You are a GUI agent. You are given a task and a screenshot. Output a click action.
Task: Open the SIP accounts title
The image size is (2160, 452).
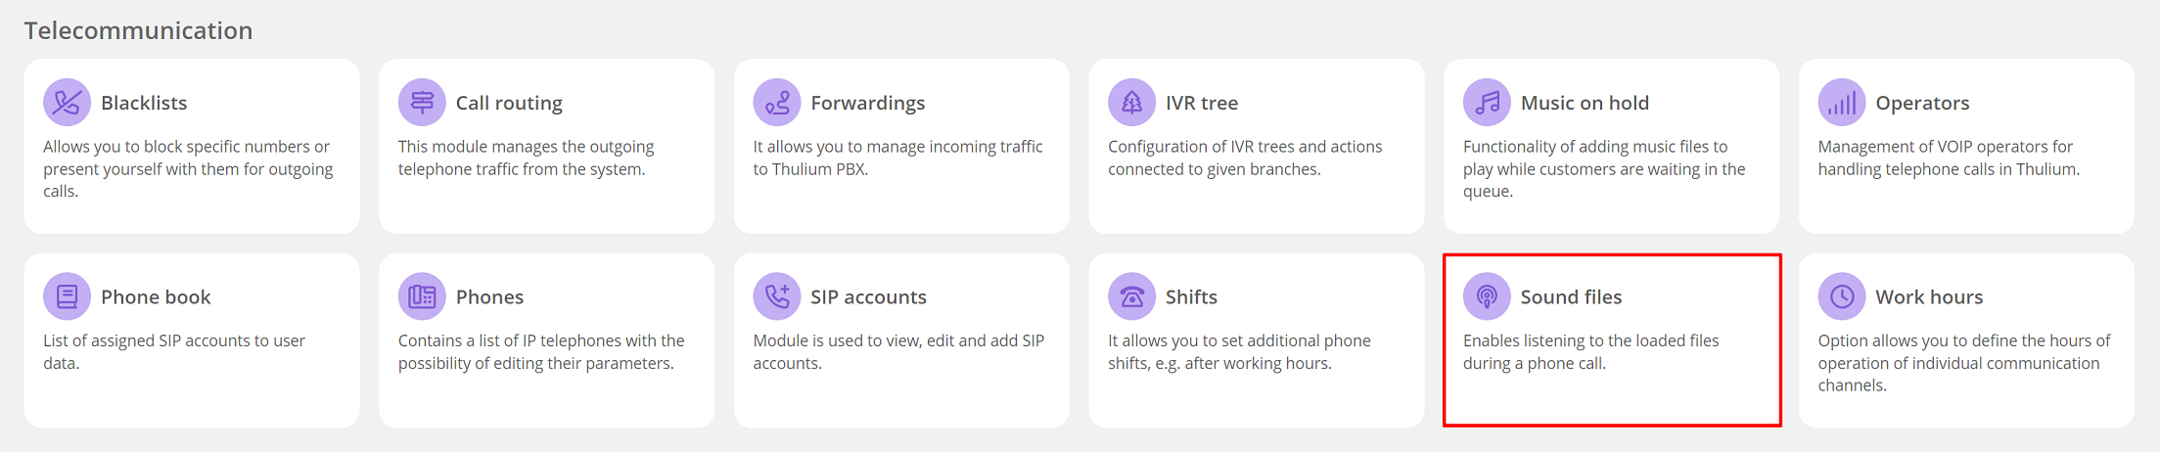(868, 296)
